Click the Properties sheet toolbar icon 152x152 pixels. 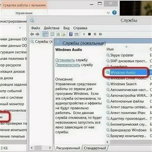(52, 34)
